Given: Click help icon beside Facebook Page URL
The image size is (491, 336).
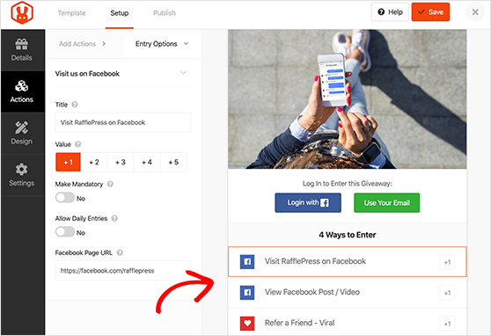Looking at the screenshot, I should (120, 252).
